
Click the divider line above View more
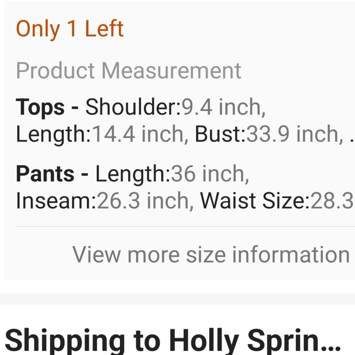(x=185, y=226)
